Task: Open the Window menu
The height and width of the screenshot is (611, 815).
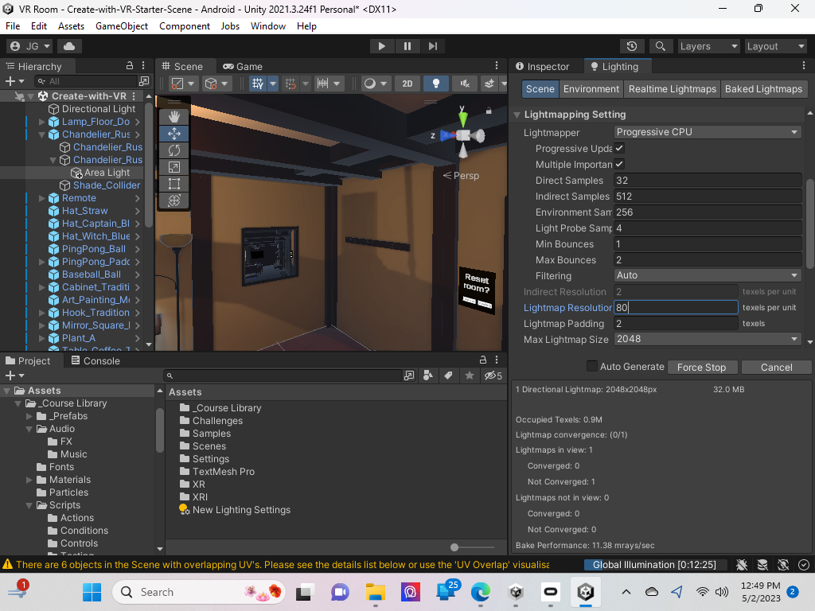Action: click(267, 26)
